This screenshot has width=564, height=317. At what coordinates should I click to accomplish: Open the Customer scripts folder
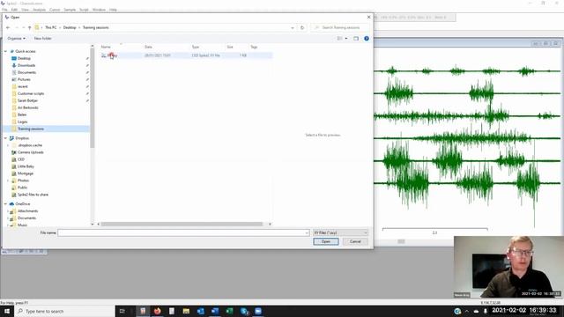31,93
